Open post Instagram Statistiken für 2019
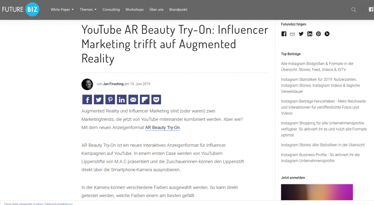 [320, 85]
